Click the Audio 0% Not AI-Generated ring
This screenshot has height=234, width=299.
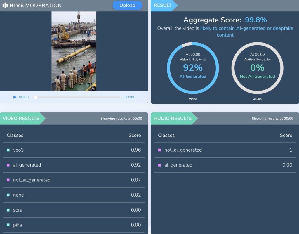point(257,68)
